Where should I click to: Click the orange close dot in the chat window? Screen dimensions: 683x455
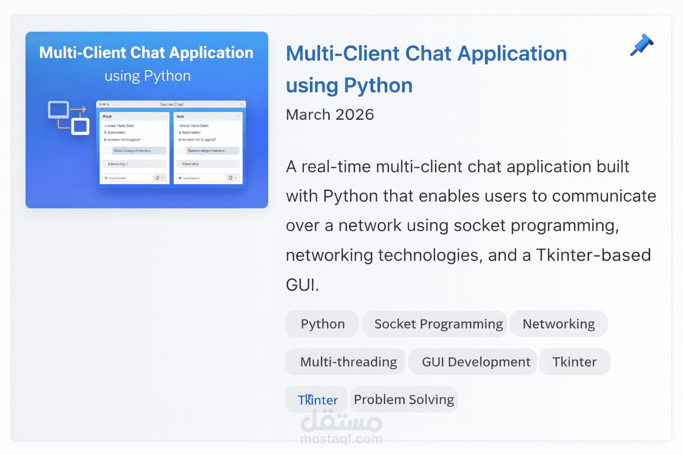(x=100, y=104)
